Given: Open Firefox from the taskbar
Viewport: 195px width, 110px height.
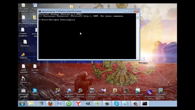Looking at the screenshot, I should (51, 104).
